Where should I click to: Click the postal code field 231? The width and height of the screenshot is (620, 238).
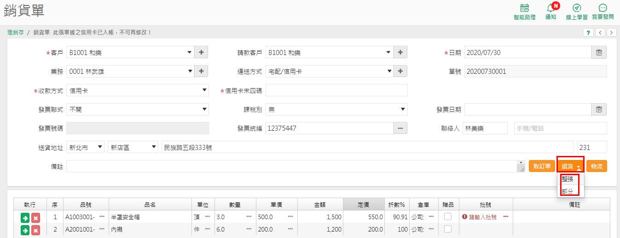pos(592,147)
